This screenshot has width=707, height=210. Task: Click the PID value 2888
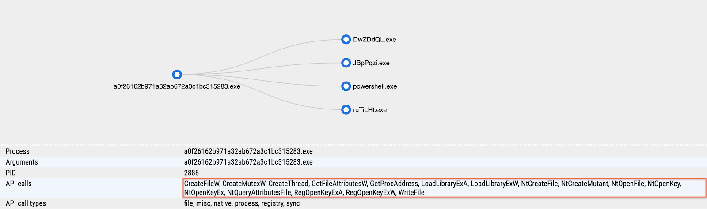point(191,172)
